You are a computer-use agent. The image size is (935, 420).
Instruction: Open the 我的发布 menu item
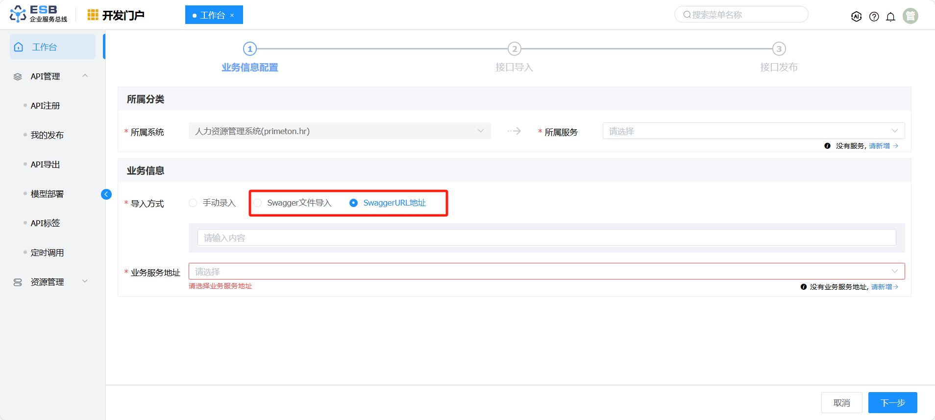(47, 135)
